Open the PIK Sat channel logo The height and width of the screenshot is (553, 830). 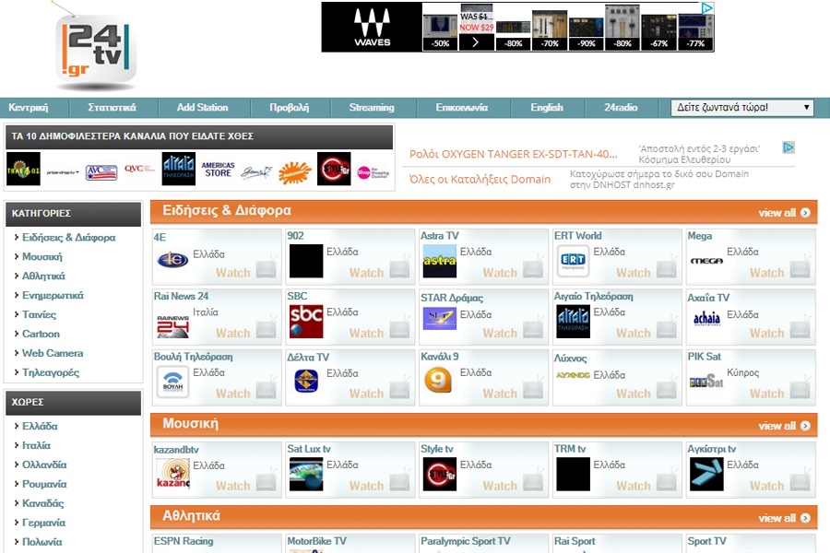[706, 381]
